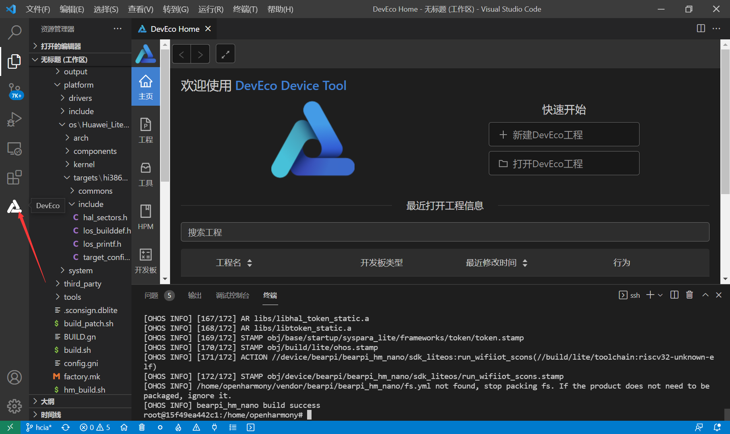Open the ssh terminal dropdown arrow
This screenshot has height=434, width=730.
coord(660,295)
